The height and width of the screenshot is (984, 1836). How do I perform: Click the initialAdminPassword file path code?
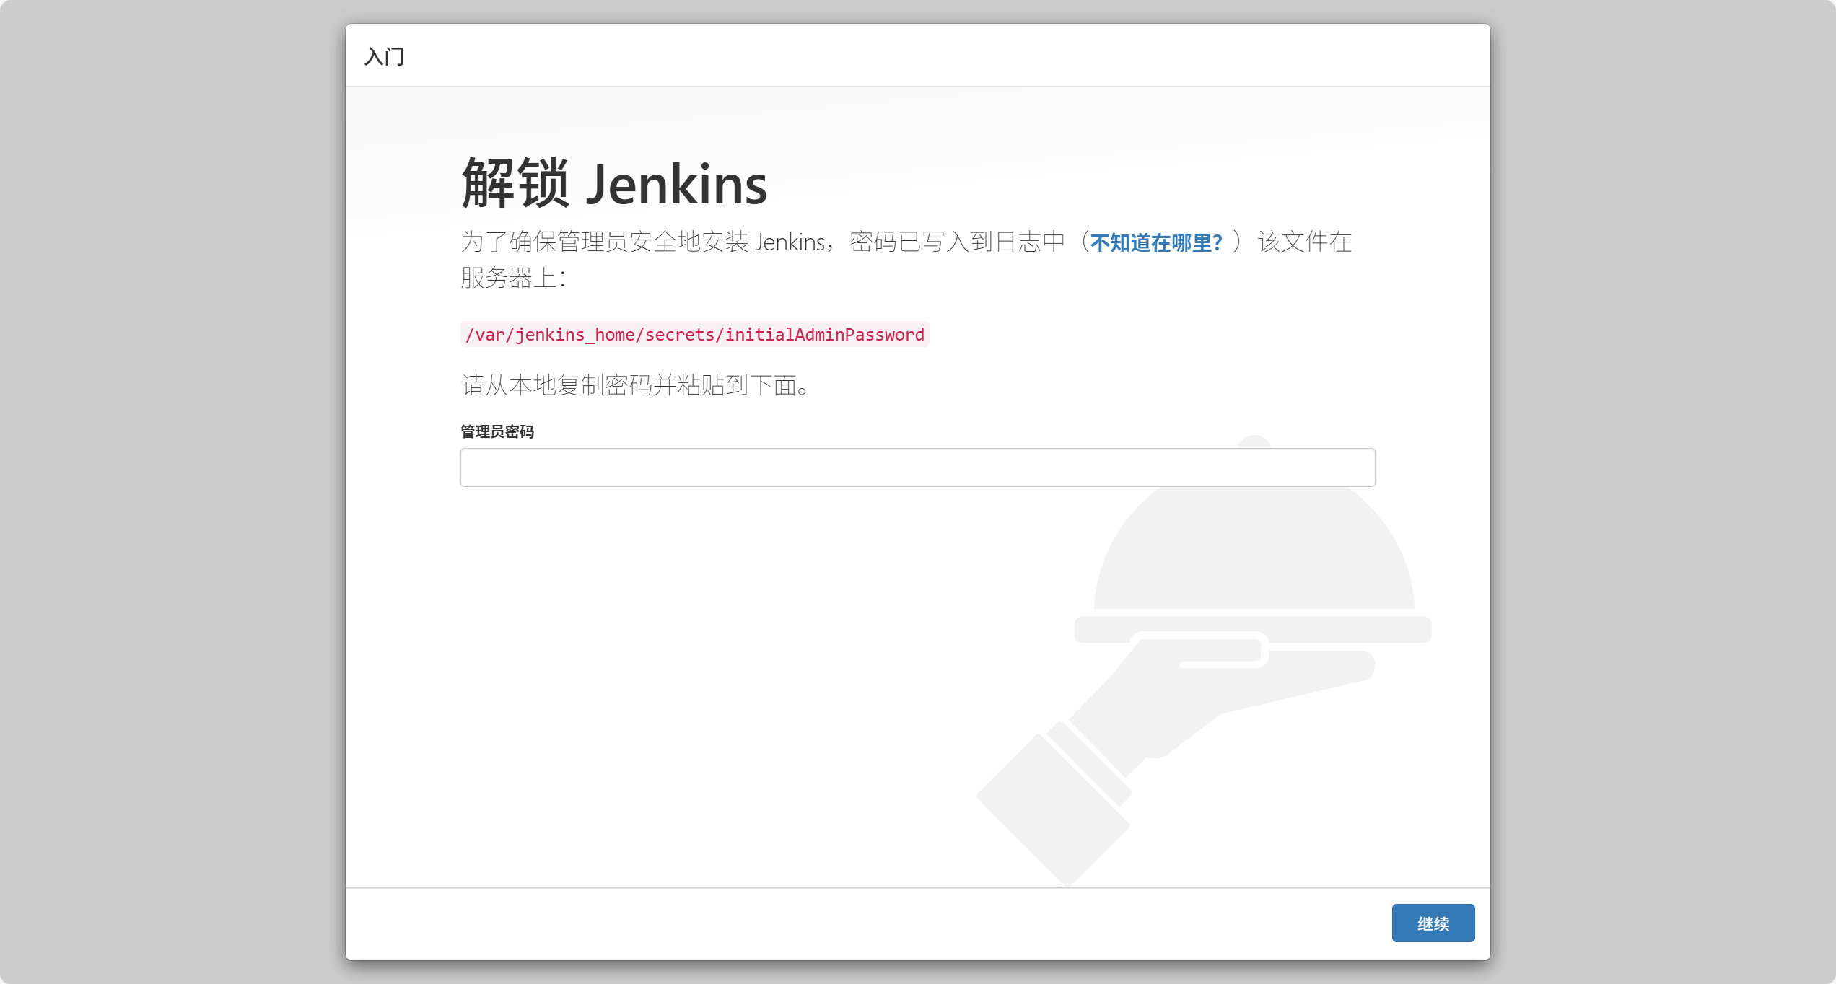(x=694, y=334)
